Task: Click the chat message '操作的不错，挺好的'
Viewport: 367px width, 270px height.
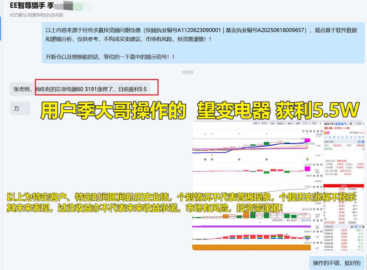Action: (x=336, y=263)
